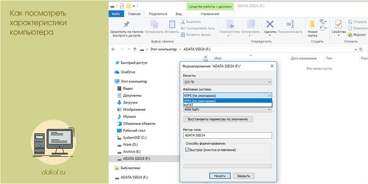
Task: Expand the address bar history dropdown
Action: (x=356, y=49)
